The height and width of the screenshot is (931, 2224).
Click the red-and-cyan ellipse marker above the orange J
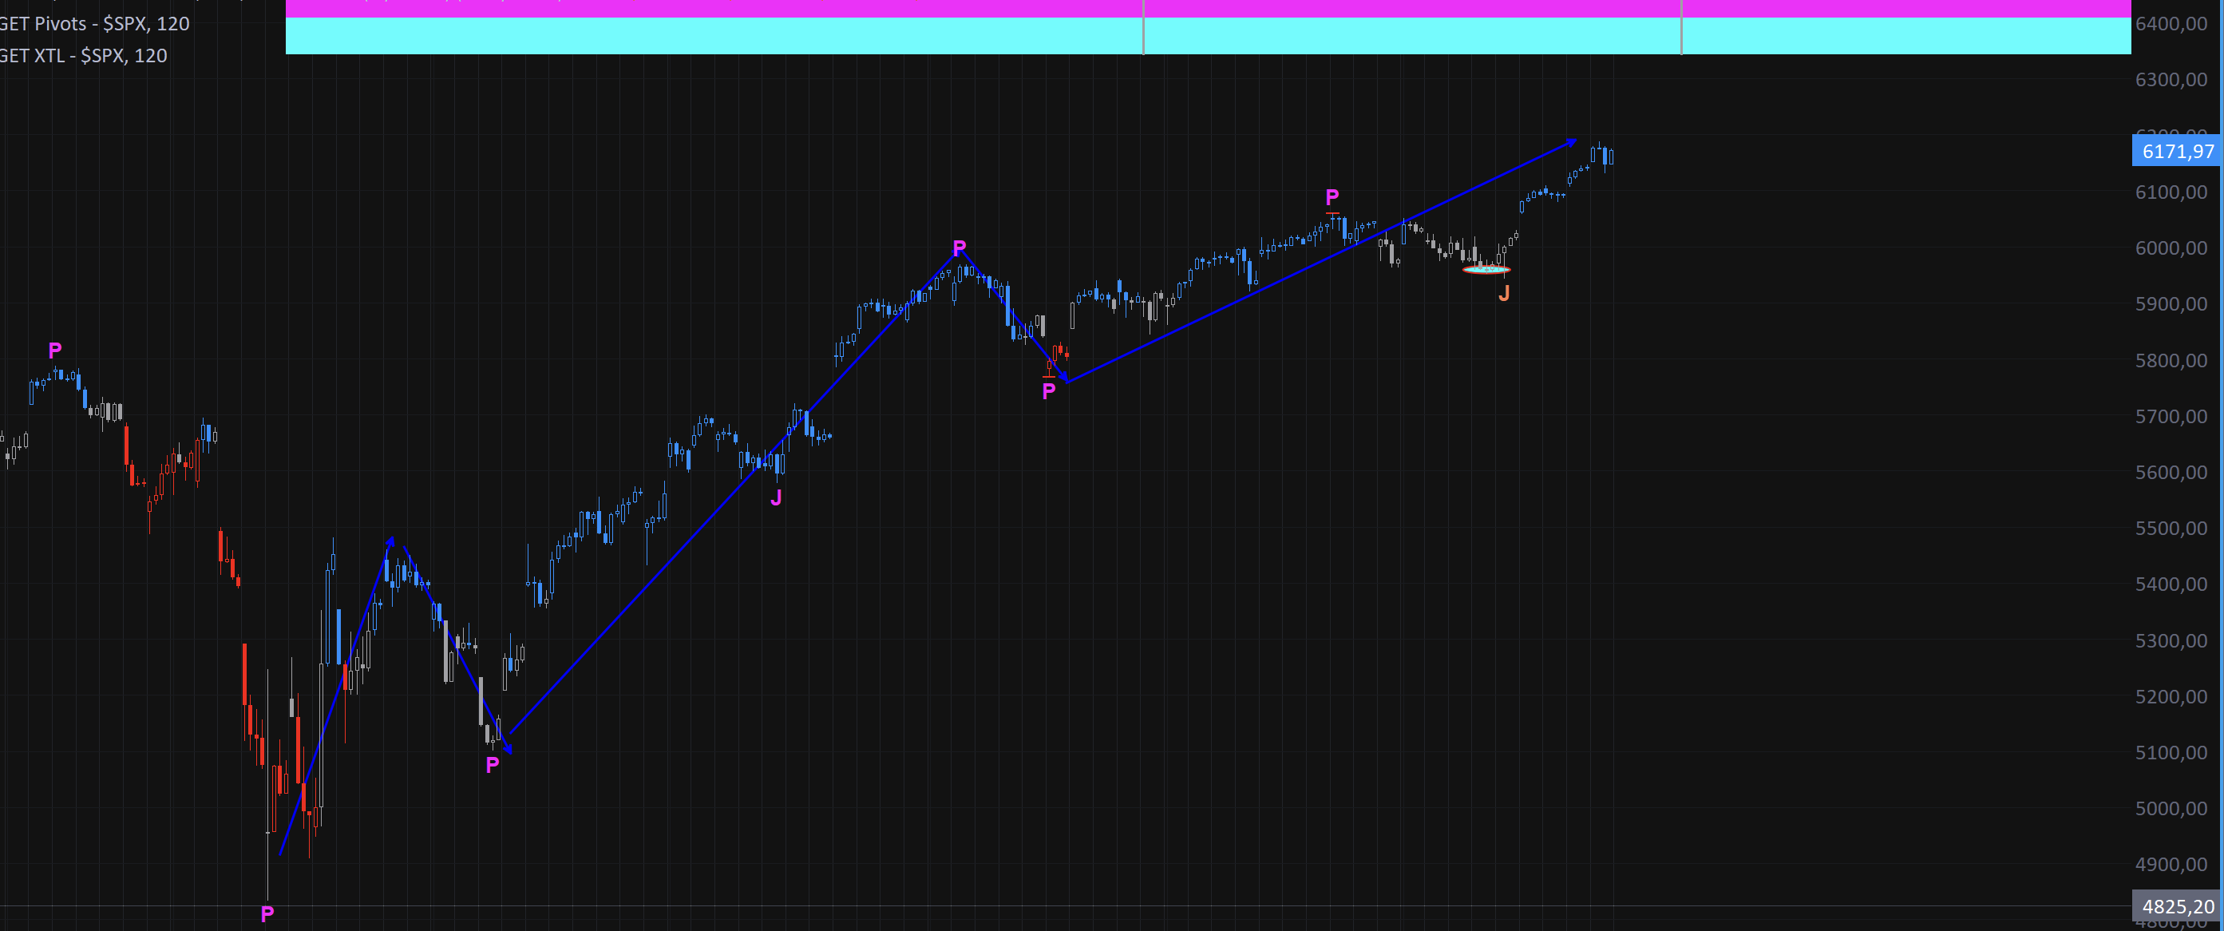coord(1486,271)
